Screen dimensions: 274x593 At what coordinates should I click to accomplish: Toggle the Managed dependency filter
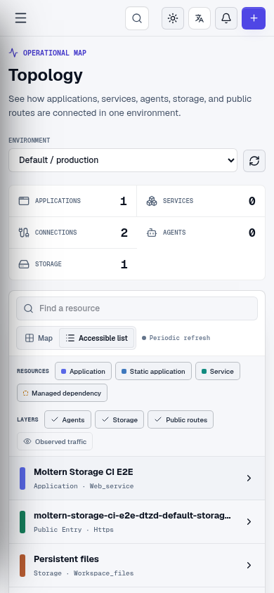62,393
